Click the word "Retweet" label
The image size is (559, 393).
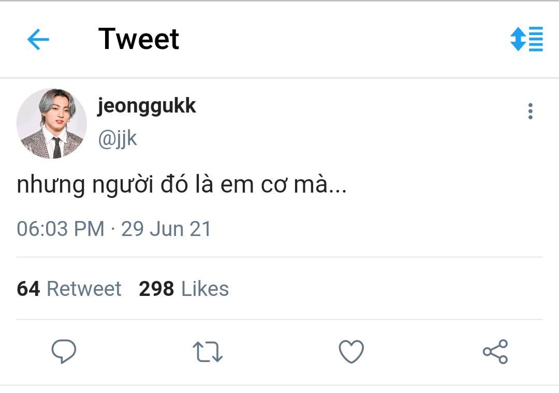(x=84, y=289)
